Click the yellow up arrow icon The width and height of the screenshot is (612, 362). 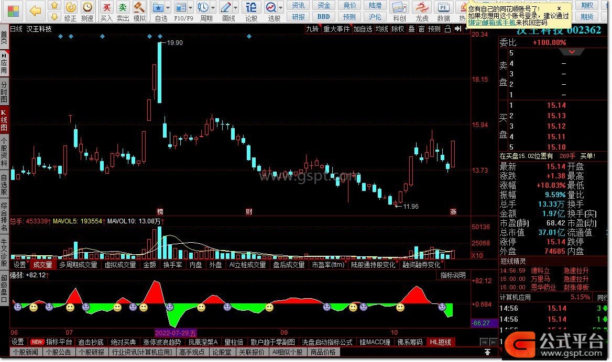(54, 5)
